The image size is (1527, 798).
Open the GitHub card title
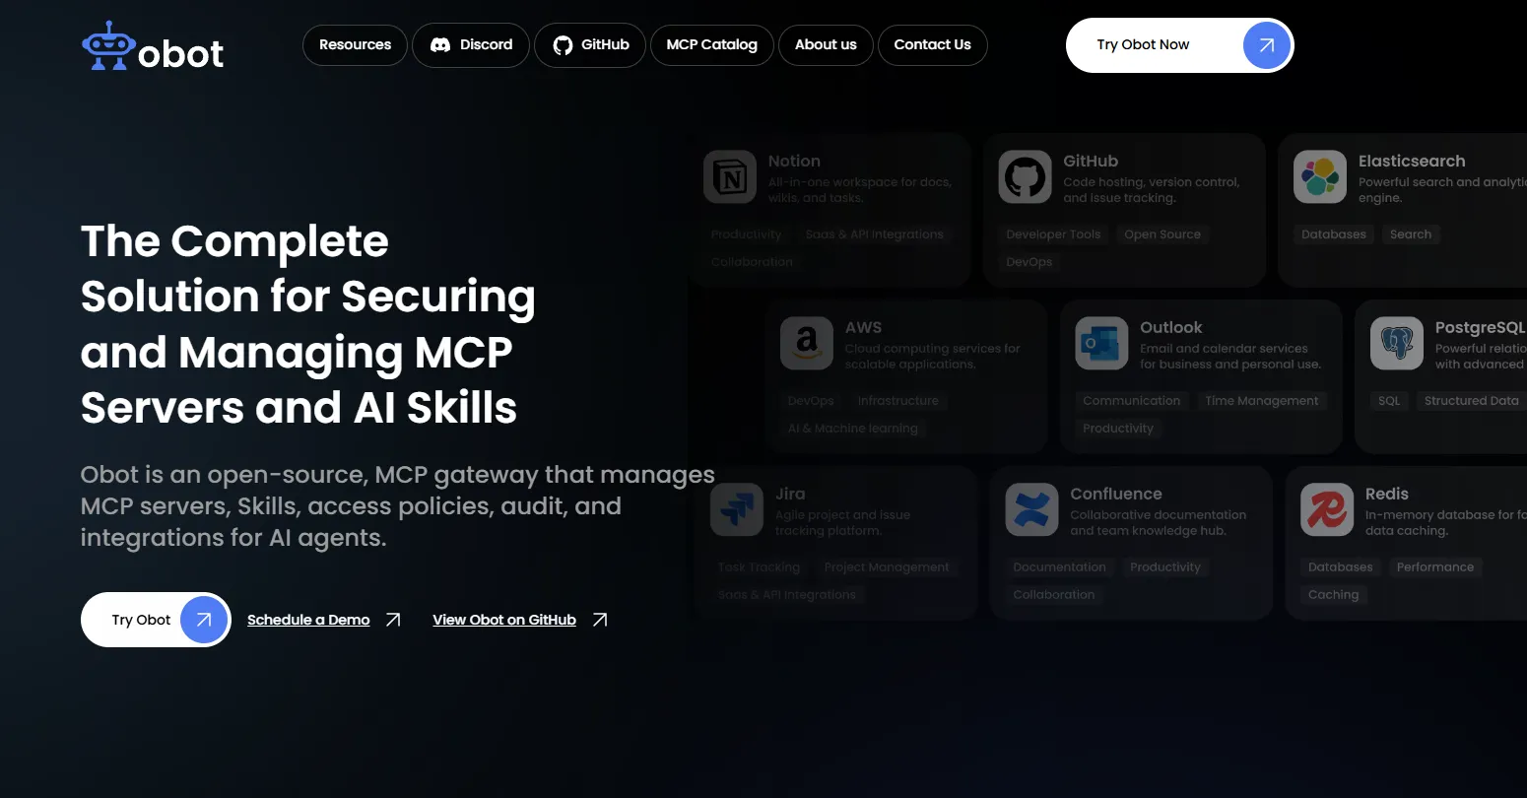(1091, 162)
